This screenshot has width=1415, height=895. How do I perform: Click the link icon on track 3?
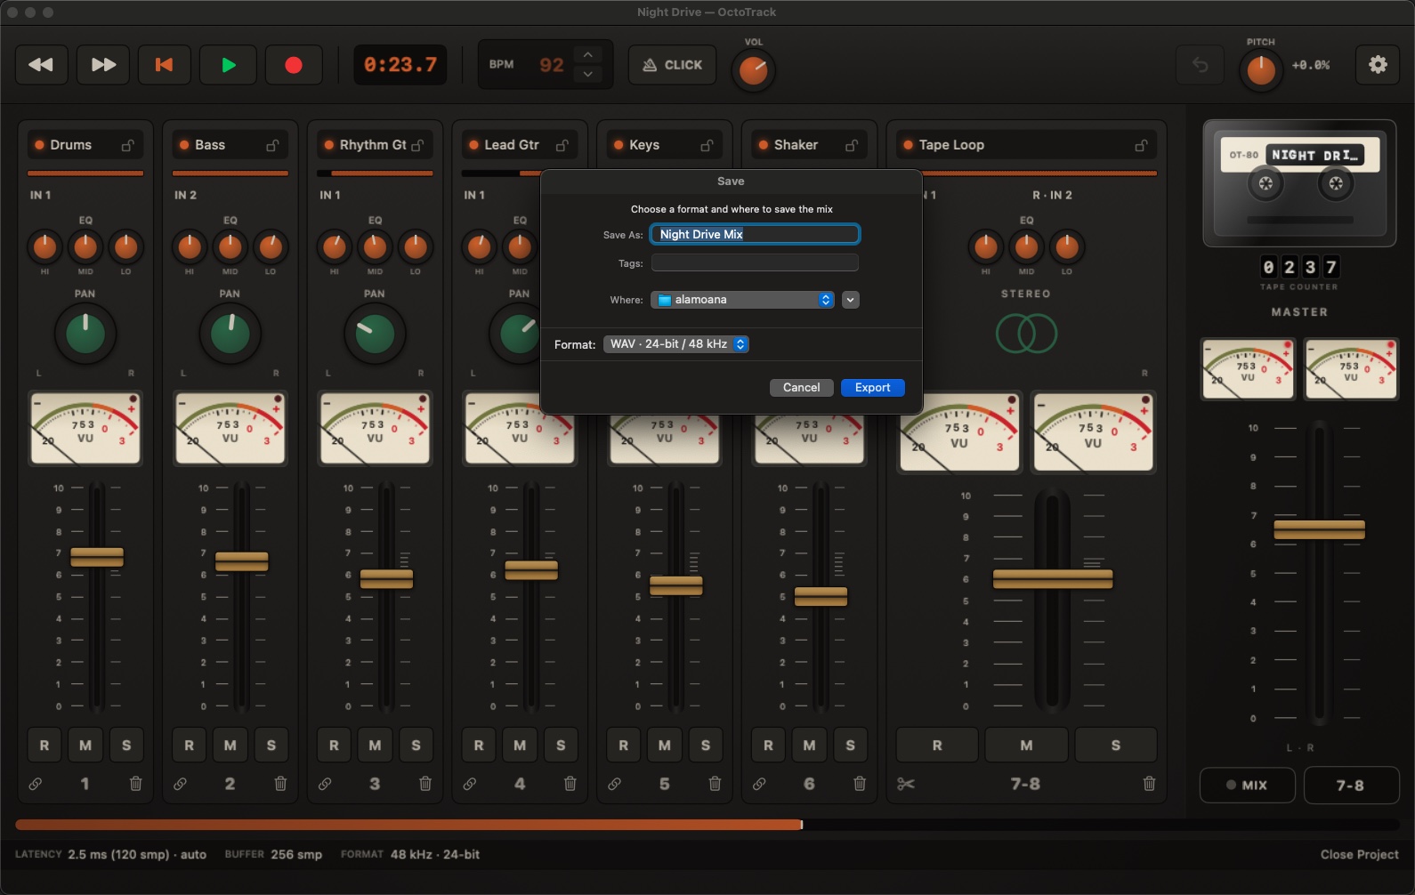[325, 784]
